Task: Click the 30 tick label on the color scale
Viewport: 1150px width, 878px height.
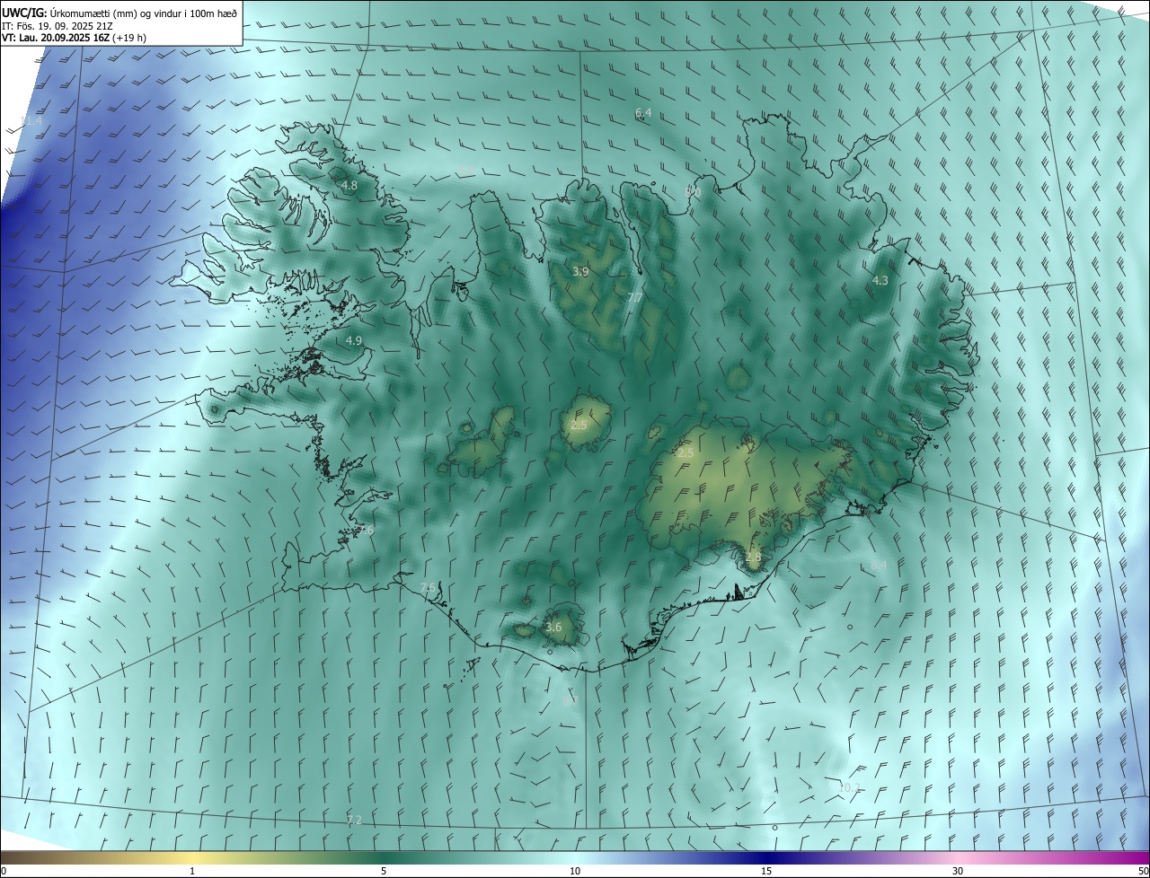Action: pyautogui.click(x=958, y=871)
